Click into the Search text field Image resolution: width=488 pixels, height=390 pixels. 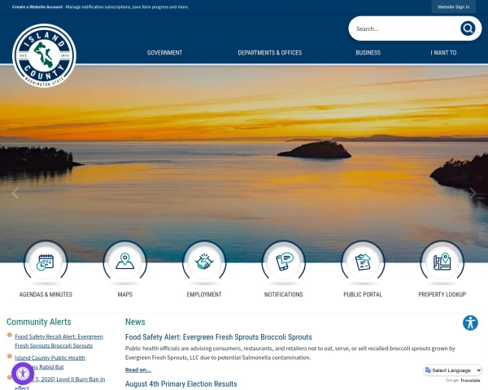pyautogui.click(x=404, y=28)
